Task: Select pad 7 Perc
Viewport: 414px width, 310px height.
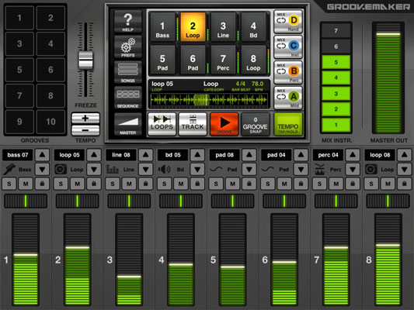Action: (223, 60)
